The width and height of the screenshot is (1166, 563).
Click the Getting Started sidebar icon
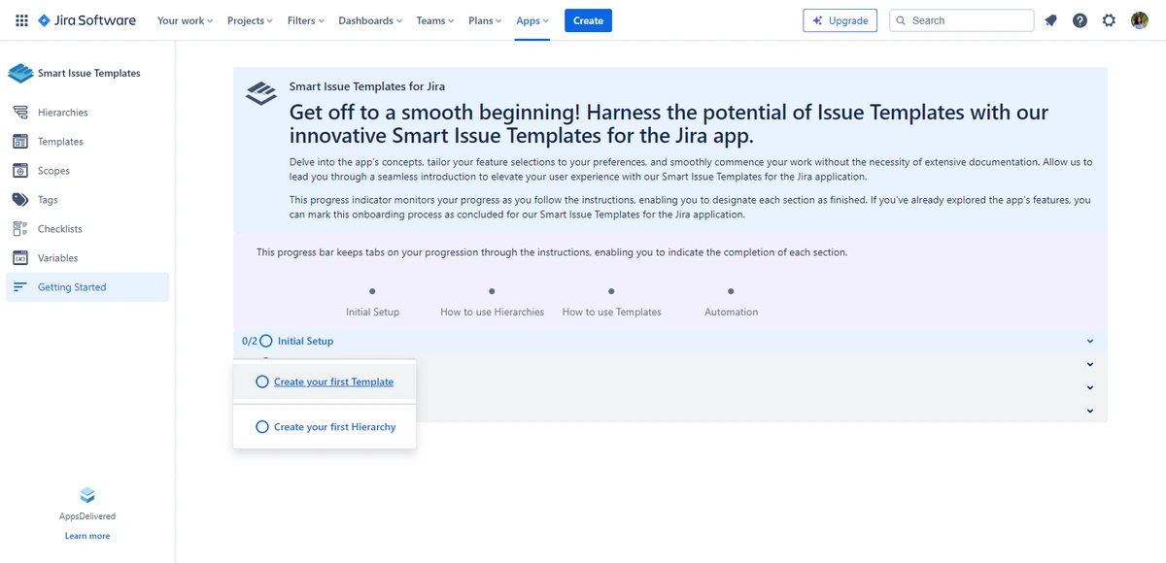[x=20, y=287]
